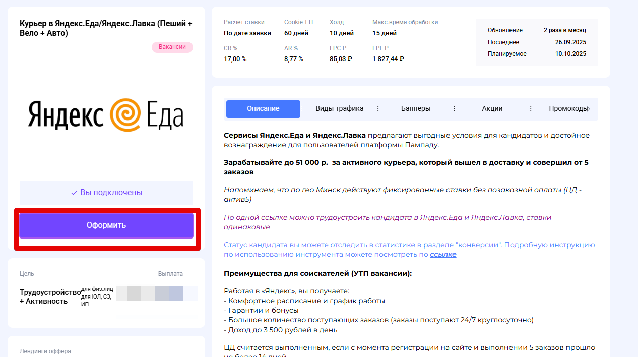Click the AR % value 8,77 %
Viewport: 638px width, 357px height.
[x=294, y=59]
